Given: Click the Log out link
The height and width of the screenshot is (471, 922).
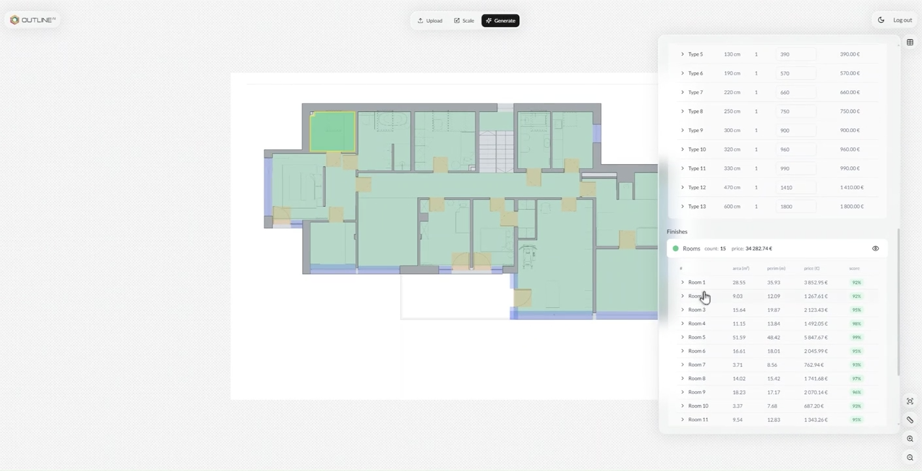Looking at the screenshot, I should tap(902, 20).
